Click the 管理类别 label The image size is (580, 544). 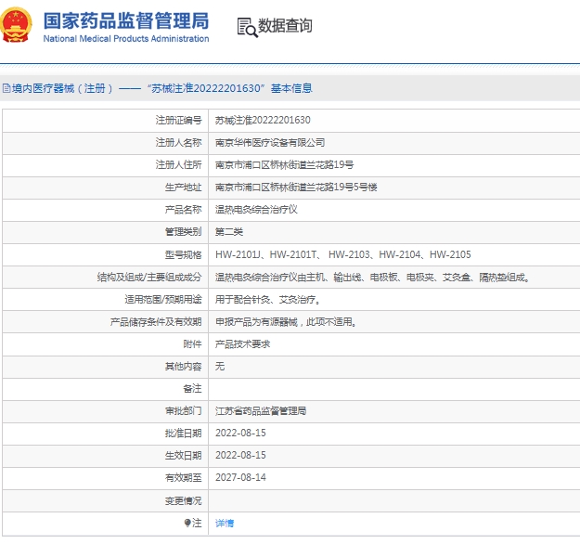click(x=183, y=232)
